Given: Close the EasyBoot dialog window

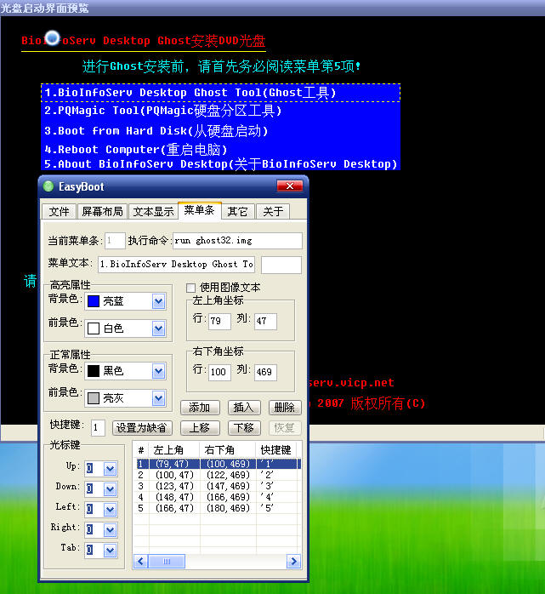Looking at the screenshot, I should pos(290,186).
